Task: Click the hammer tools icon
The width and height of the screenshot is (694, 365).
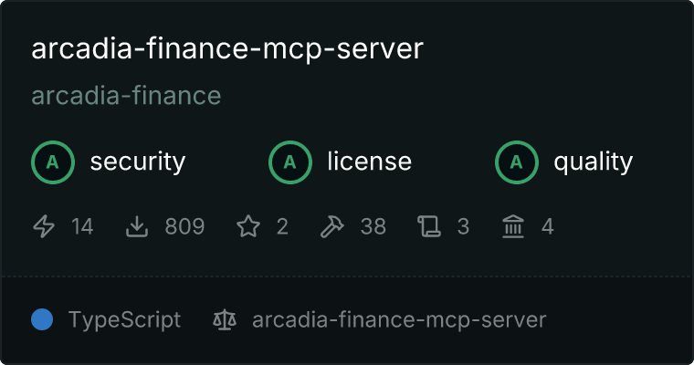Action: (332, 226)
